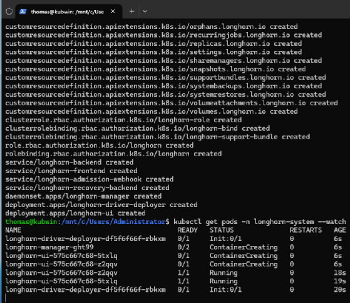The height and width of the screenshot is (303, 350).
Task: Click the 'longhorn-support-bundle created' line
Action: point(158,137)
